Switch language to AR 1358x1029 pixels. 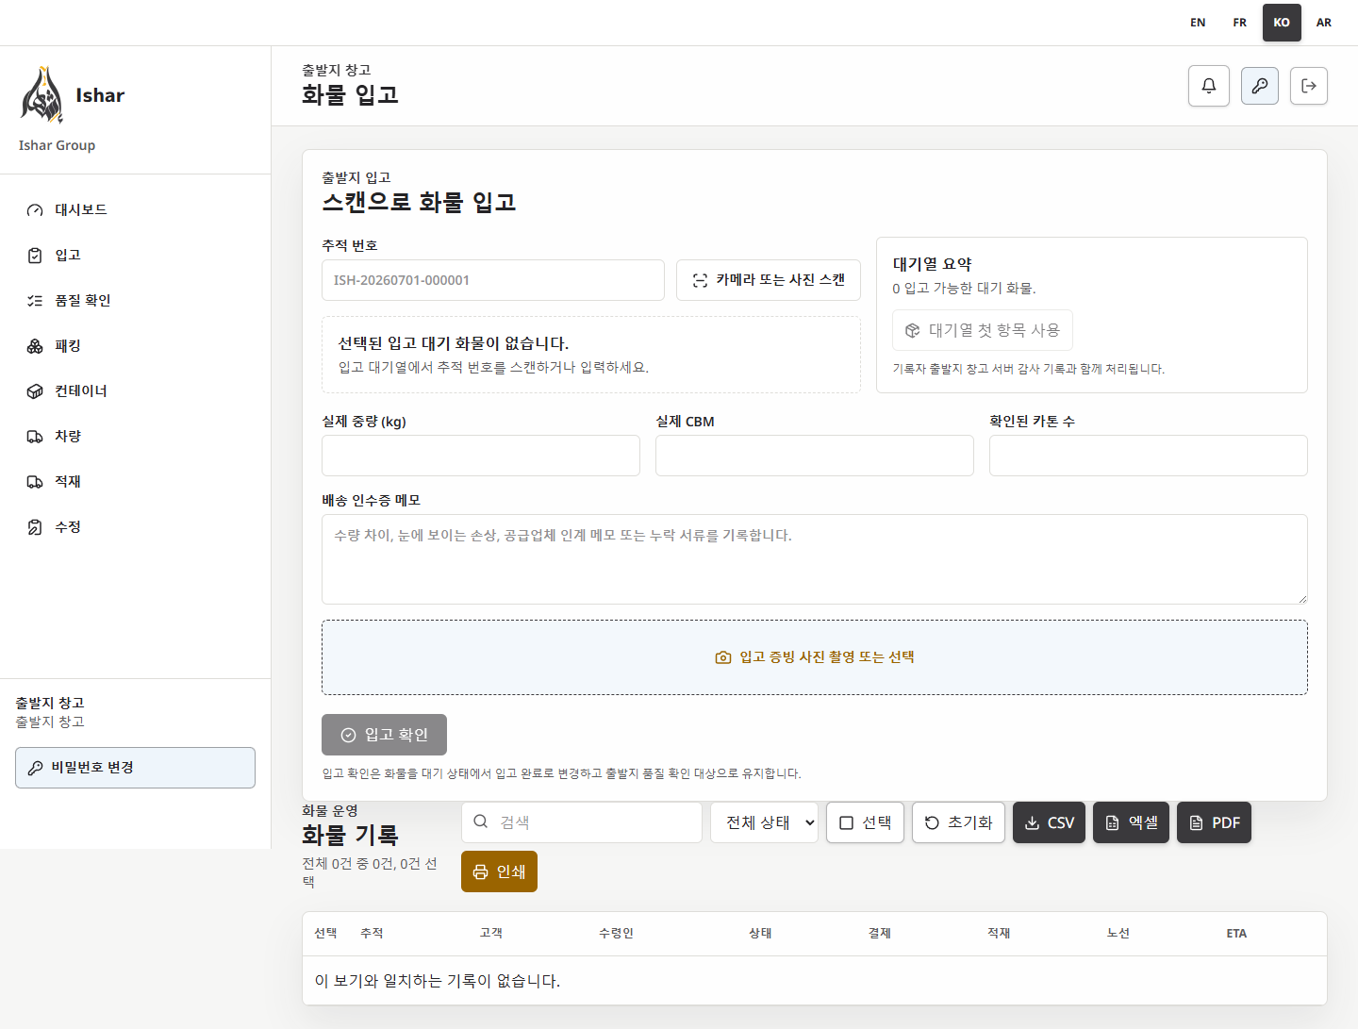(x=1324, y=23)
